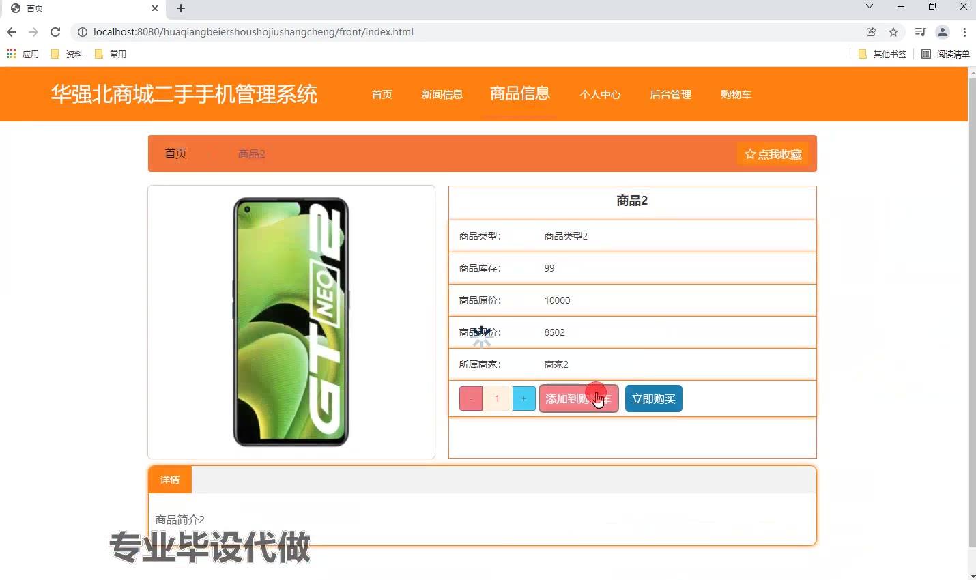The width and height of the screenshot is (976, 580).
Task: Click the stock value 99
Action: click(x=549, y=268)
